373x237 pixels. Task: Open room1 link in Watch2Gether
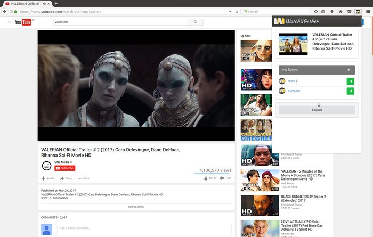point(293,81)
